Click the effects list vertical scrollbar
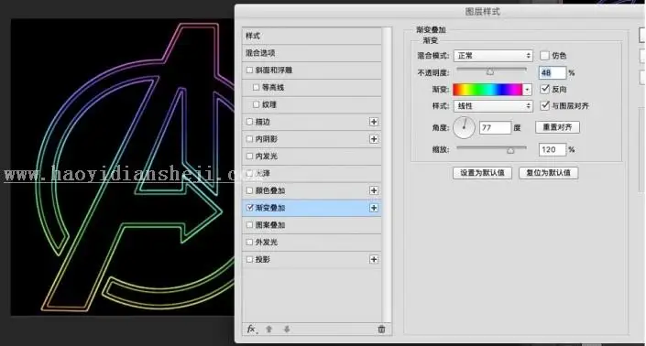This screenshot has height=346, width=646. point(387,175)
